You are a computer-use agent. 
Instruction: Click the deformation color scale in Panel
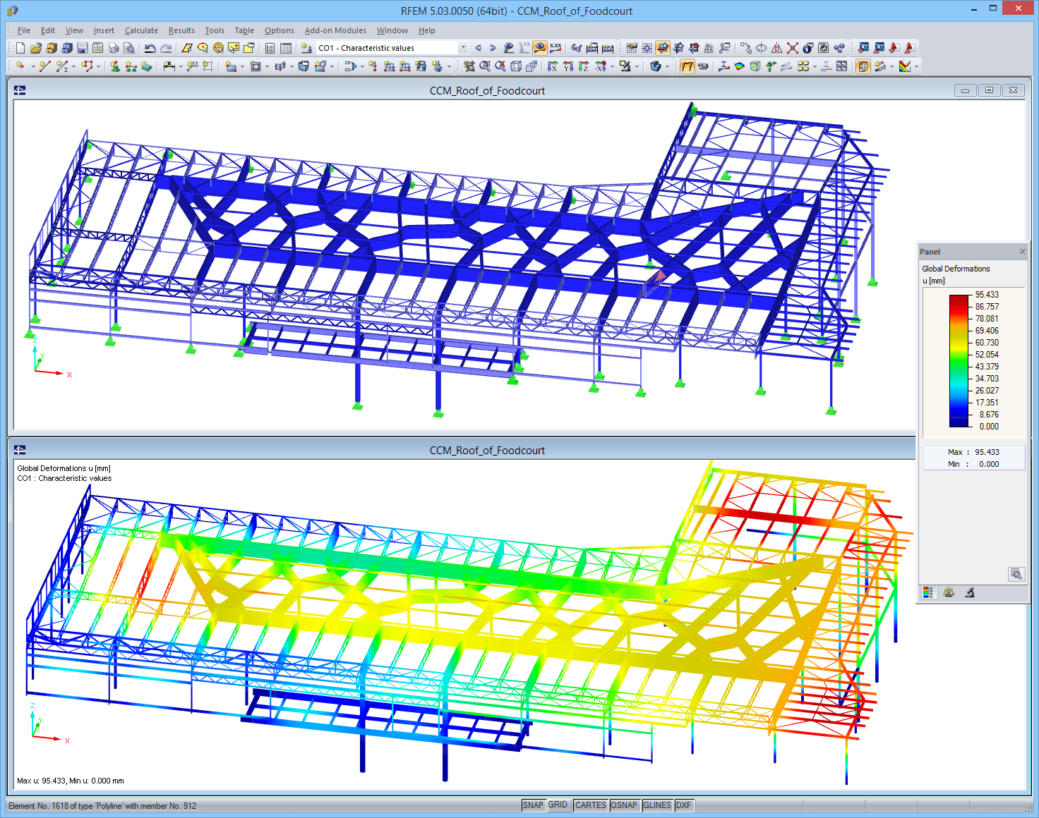(x=959, y=360)
